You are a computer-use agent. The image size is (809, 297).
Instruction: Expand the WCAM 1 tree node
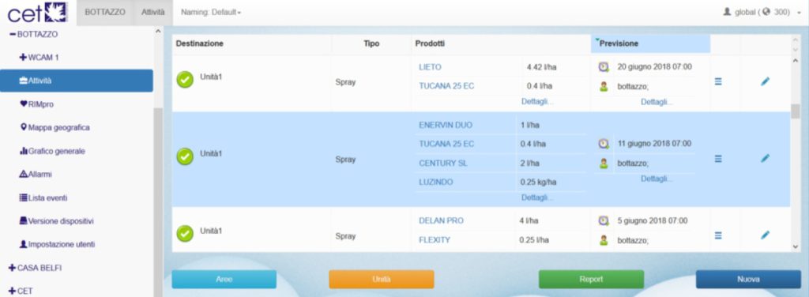click(x=40, y=57)
